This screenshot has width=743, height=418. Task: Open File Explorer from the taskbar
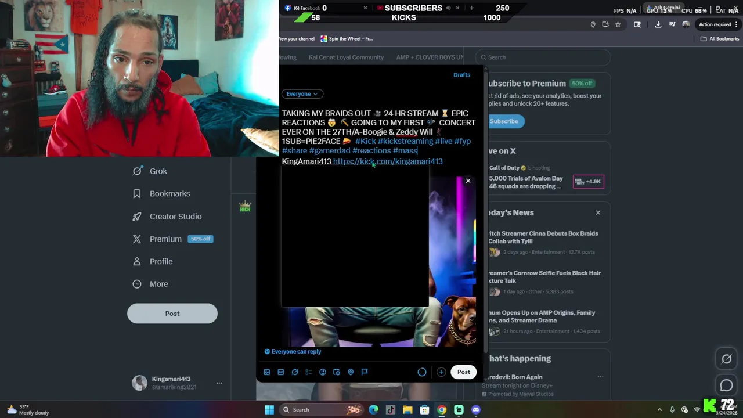(407, 410)
